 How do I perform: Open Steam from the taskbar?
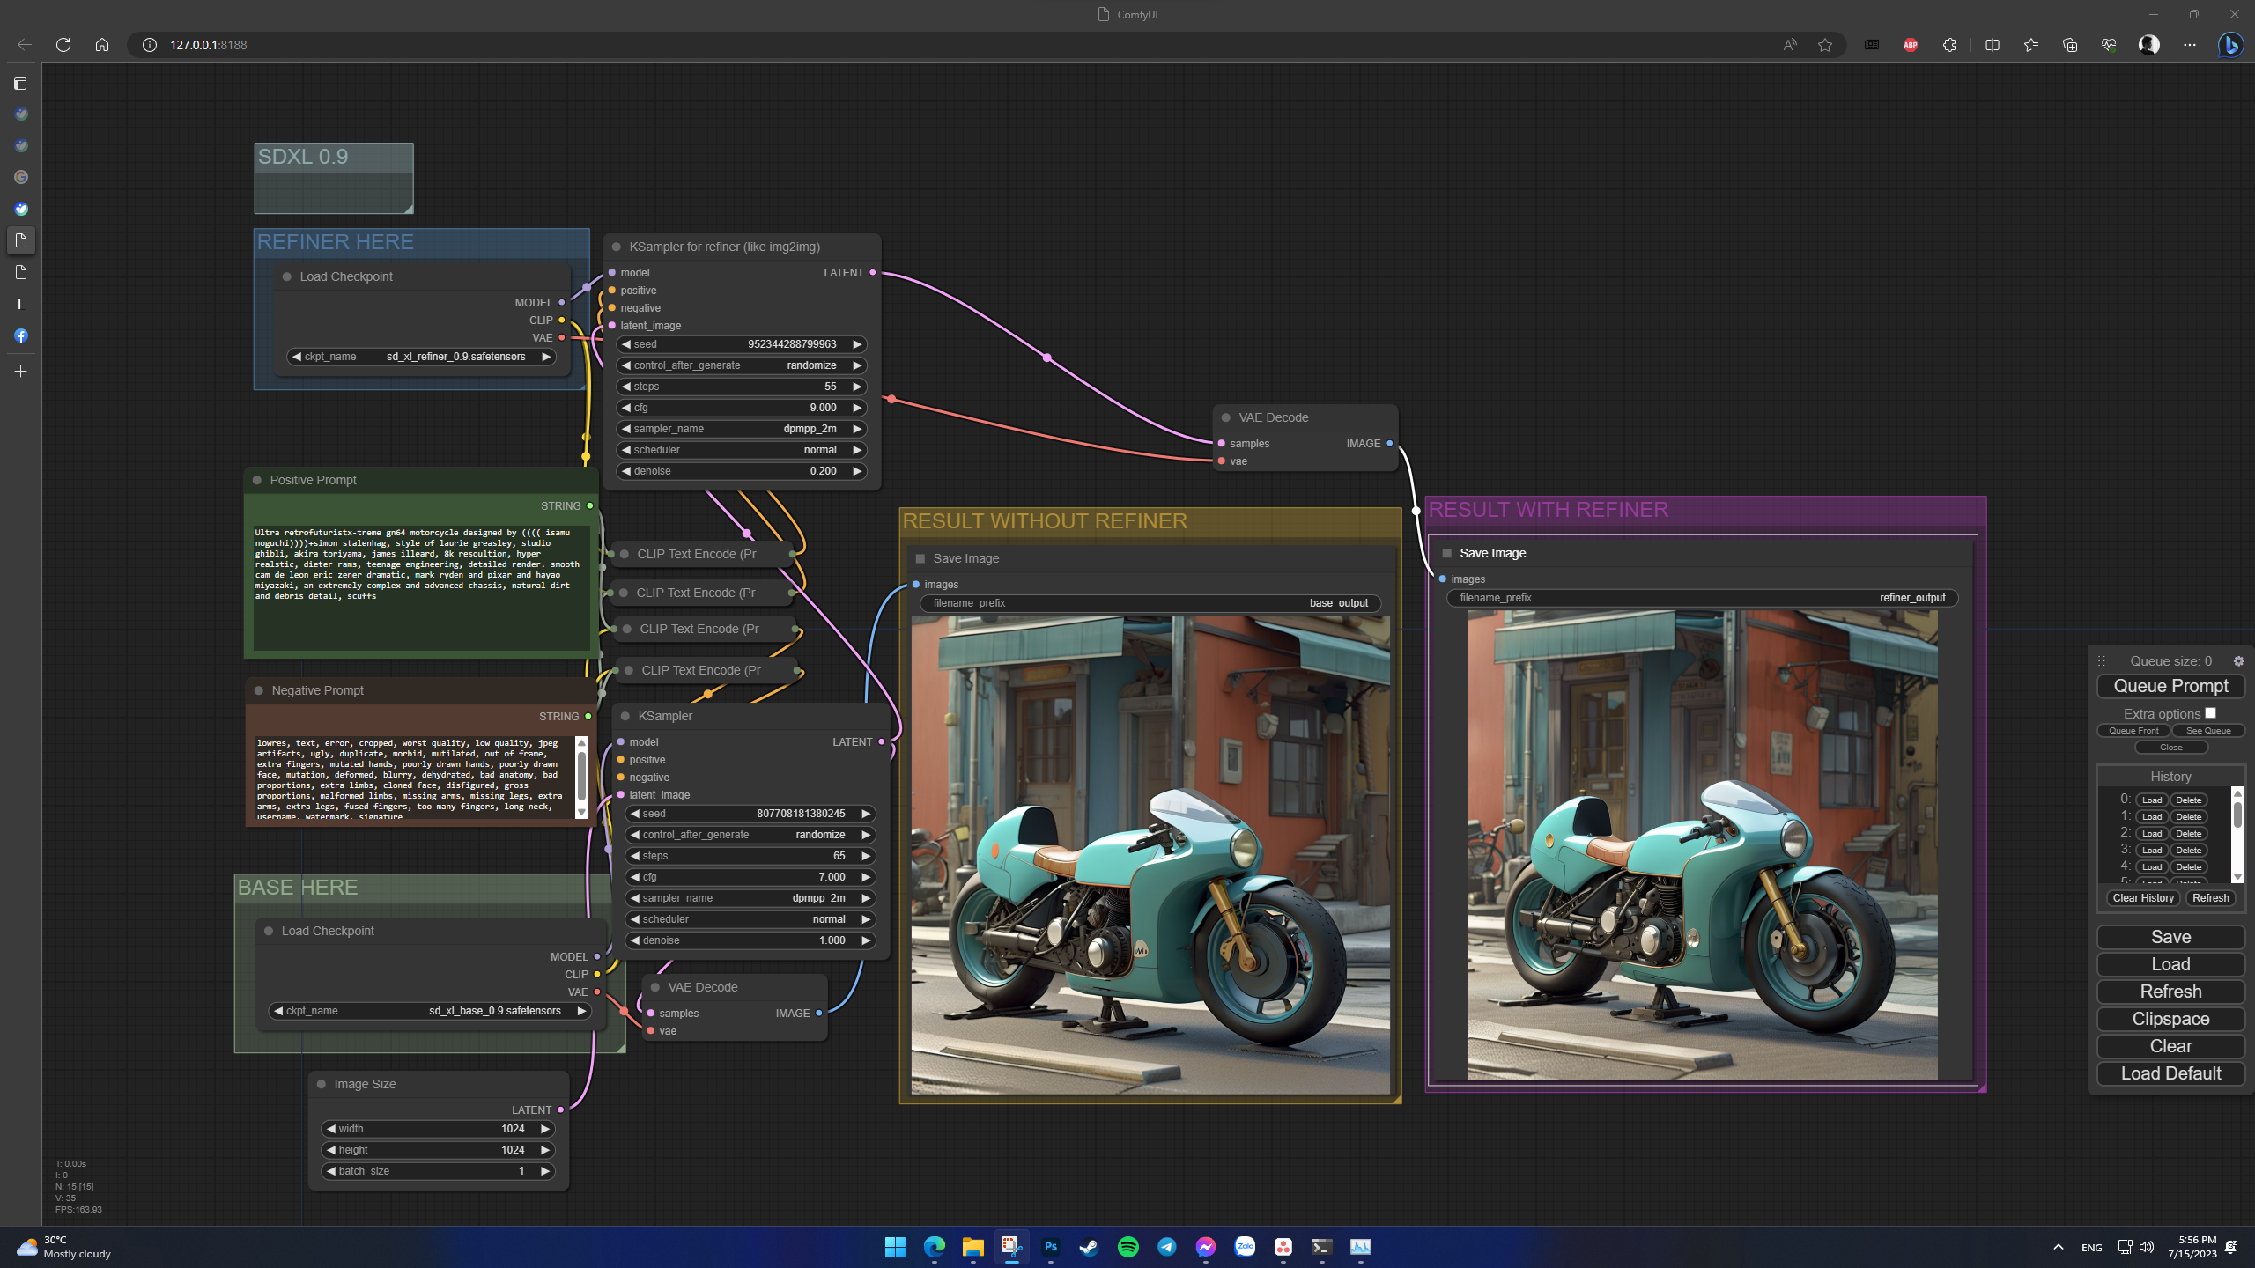tap(1089, 1247)
